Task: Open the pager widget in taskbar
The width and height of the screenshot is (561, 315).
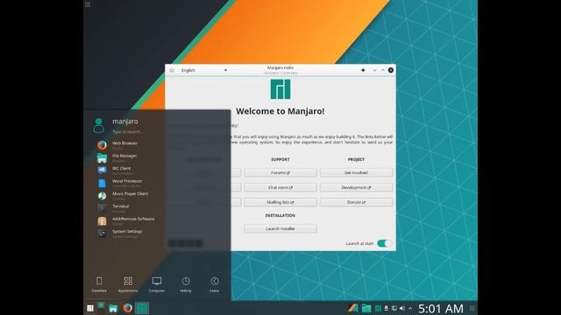Action: [x=102, y=307]
